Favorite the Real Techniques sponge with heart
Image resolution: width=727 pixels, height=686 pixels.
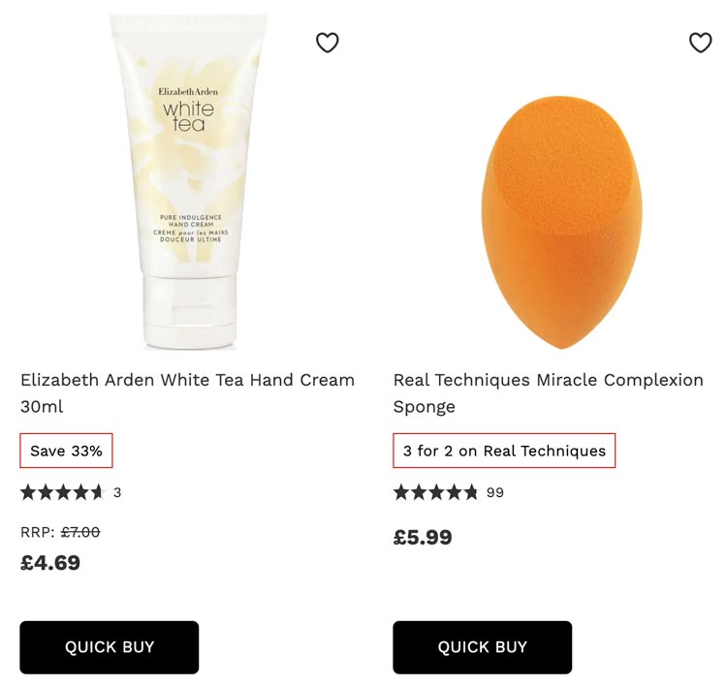point(700,43)
